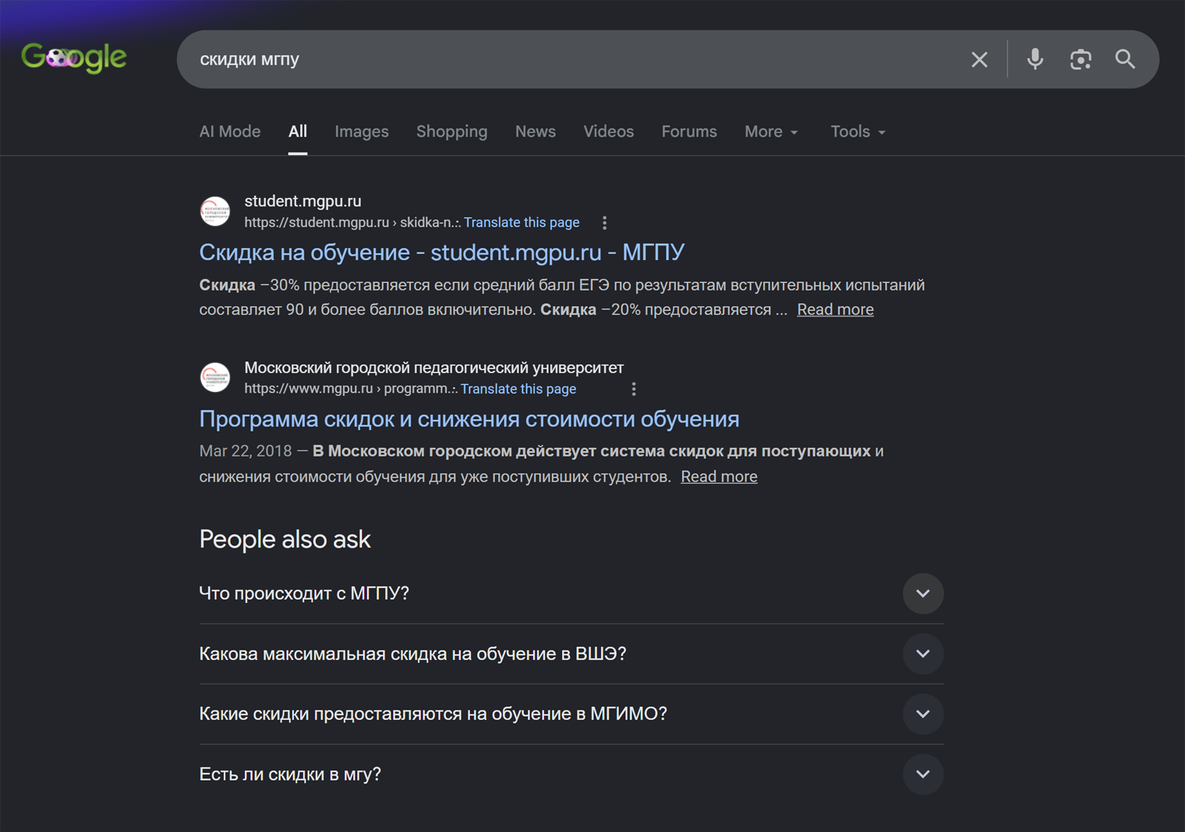Screen dimensions: 1185x832
Task: Open the Tools dropdown
Action: click(x=858, y=132)
